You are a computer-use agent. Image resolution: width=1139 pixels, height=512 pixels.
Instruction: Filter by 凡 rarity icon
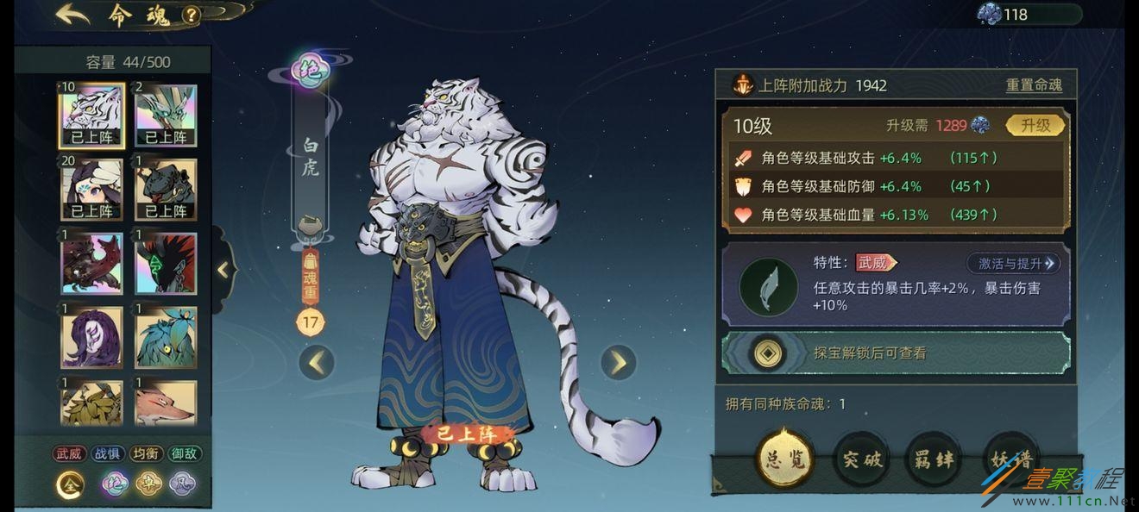181,484
